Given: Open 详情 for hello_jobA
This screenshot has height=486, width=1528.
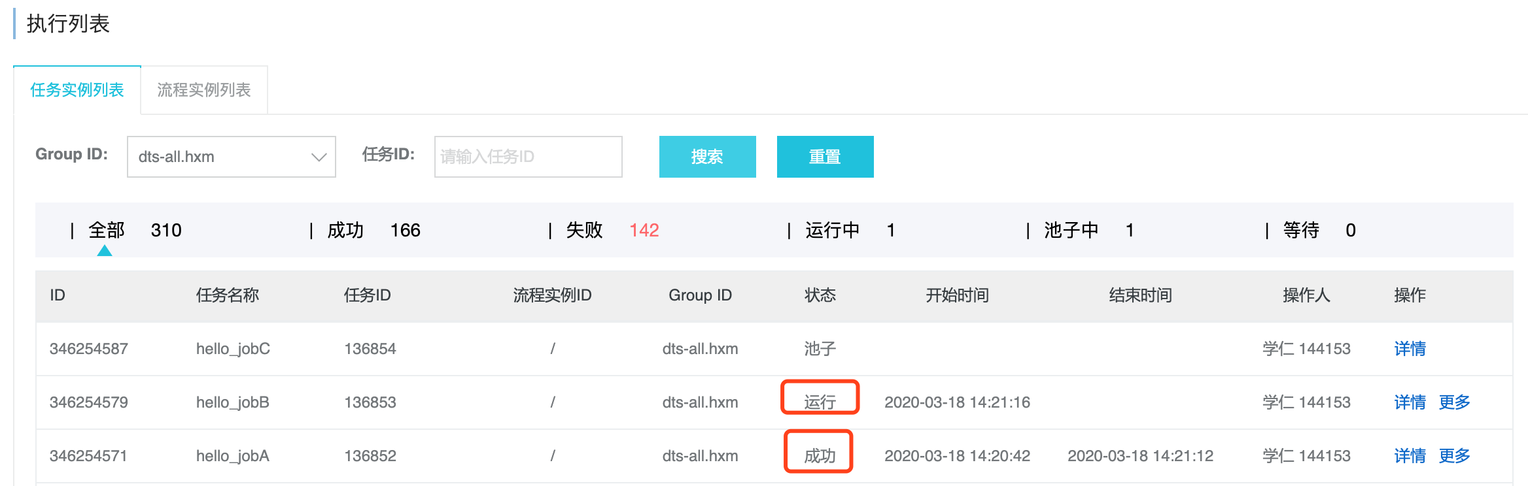Looking at the screenshot, I should tap(1410, 456).
